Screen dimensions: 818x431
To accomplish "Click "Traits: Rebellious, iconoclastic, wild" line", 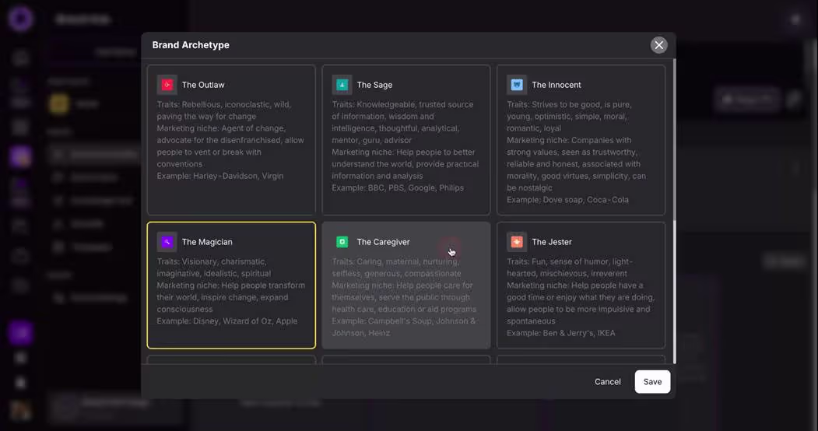I will 224,105.
